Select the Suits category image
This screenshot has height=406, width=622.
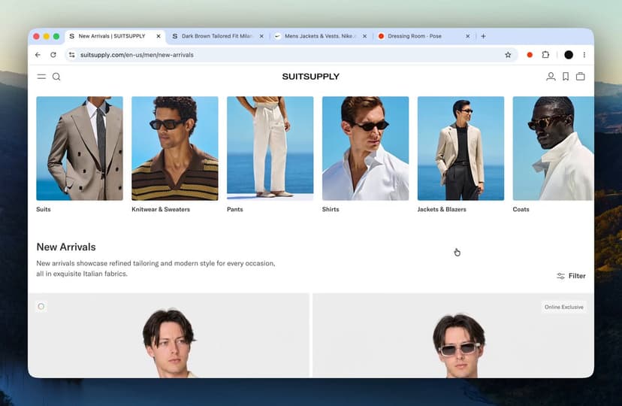(80, 148)
